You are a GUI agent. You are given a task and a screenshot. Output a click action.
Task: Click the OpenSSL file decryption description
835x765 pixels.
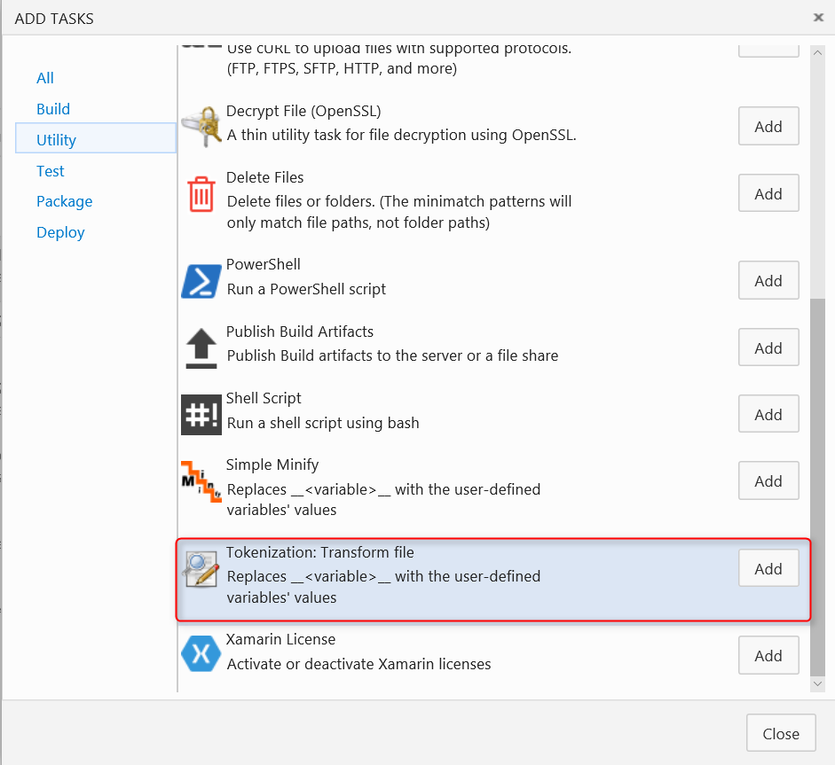pos(401,135)
